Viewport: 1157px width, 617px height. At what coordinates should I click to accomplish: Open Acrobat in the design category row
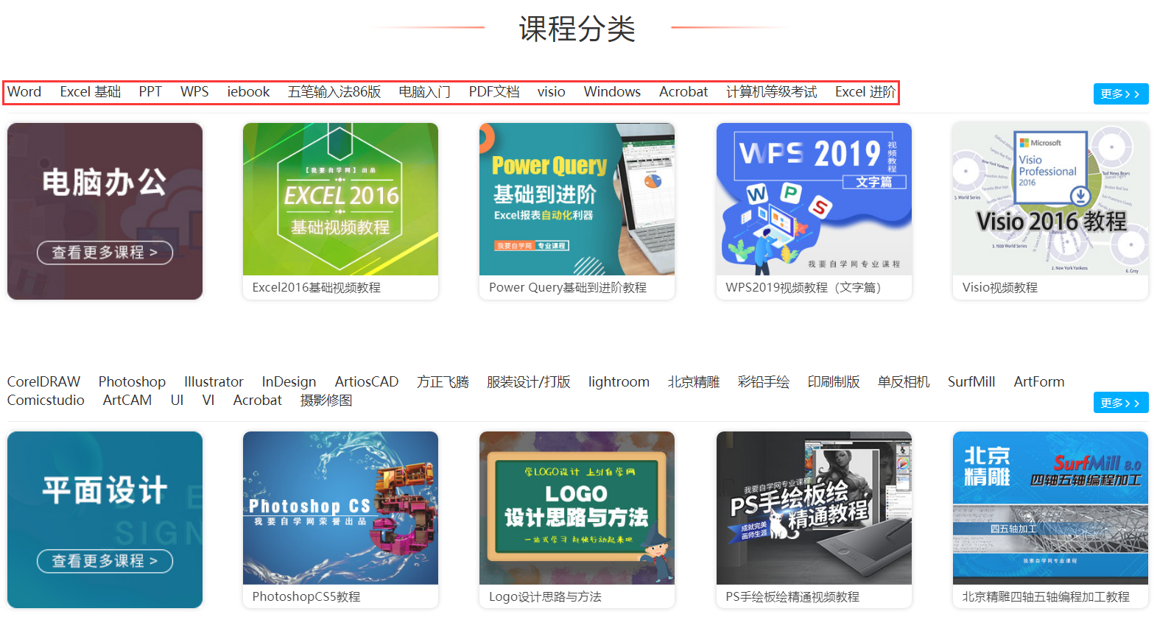[x=258, y=400]
